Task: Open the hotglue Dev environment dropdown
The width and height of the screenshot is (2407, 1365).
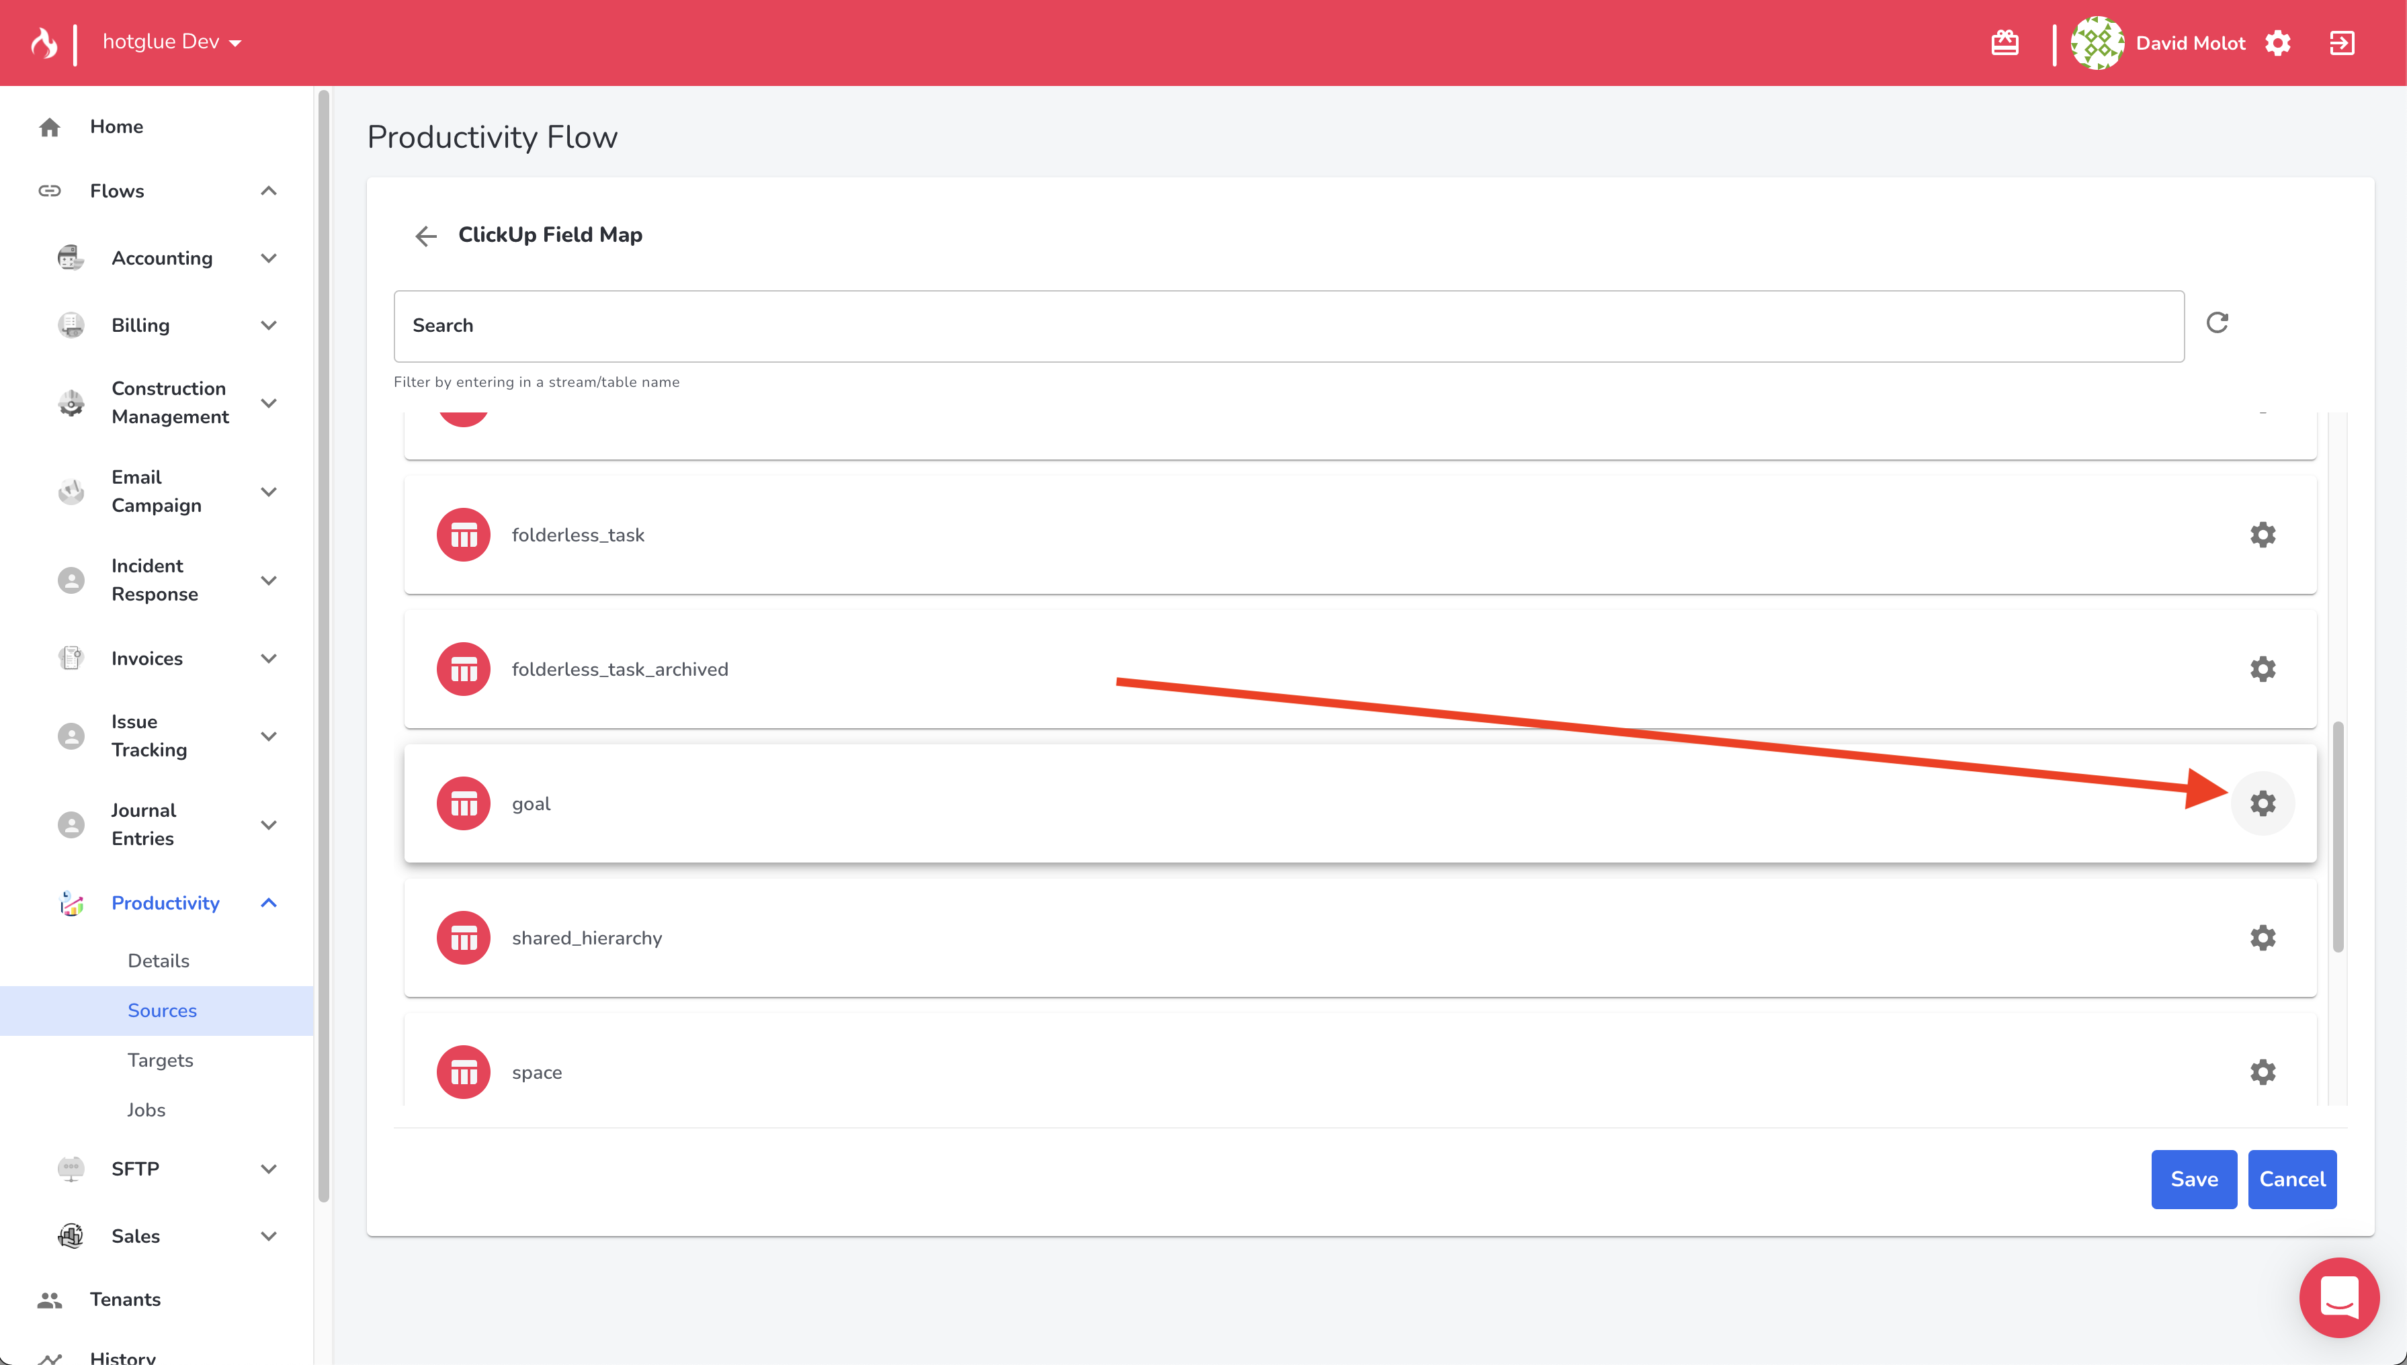Action: coord(171,42)
